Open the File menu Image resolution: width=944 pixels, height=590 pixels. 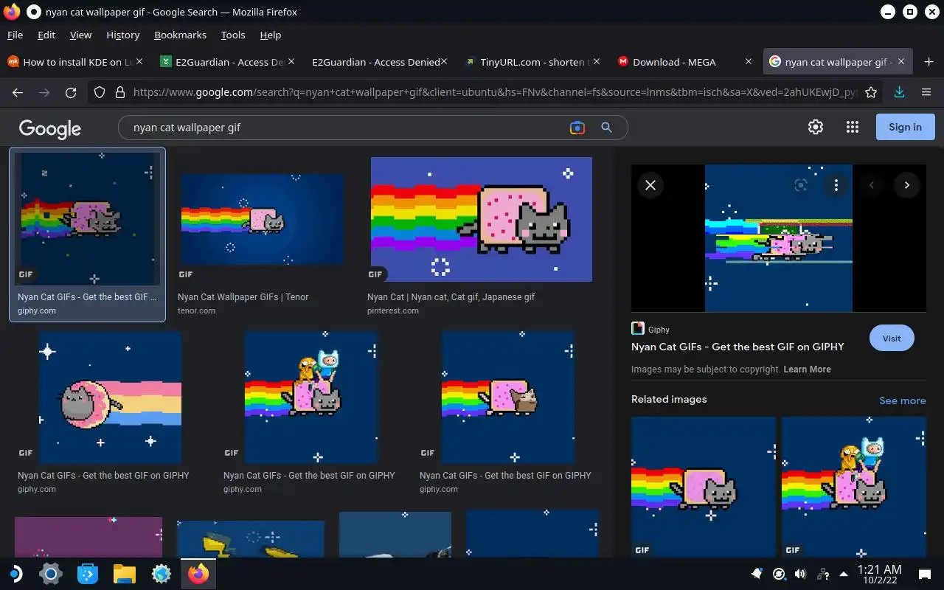pyautogui.click(x=15, y=35)
